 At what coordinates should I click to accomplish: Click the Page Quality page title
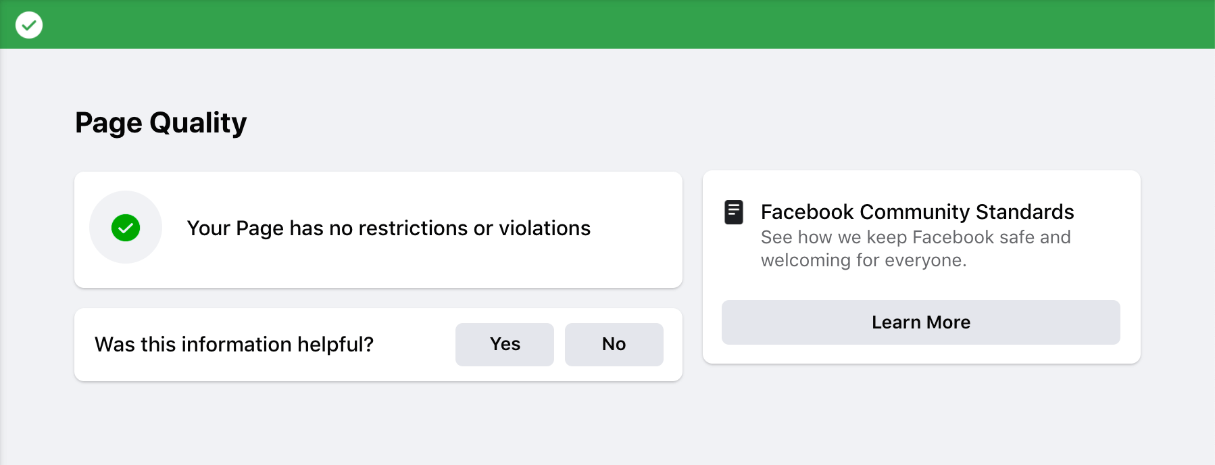pyautogui.click(x=161, y=122)
